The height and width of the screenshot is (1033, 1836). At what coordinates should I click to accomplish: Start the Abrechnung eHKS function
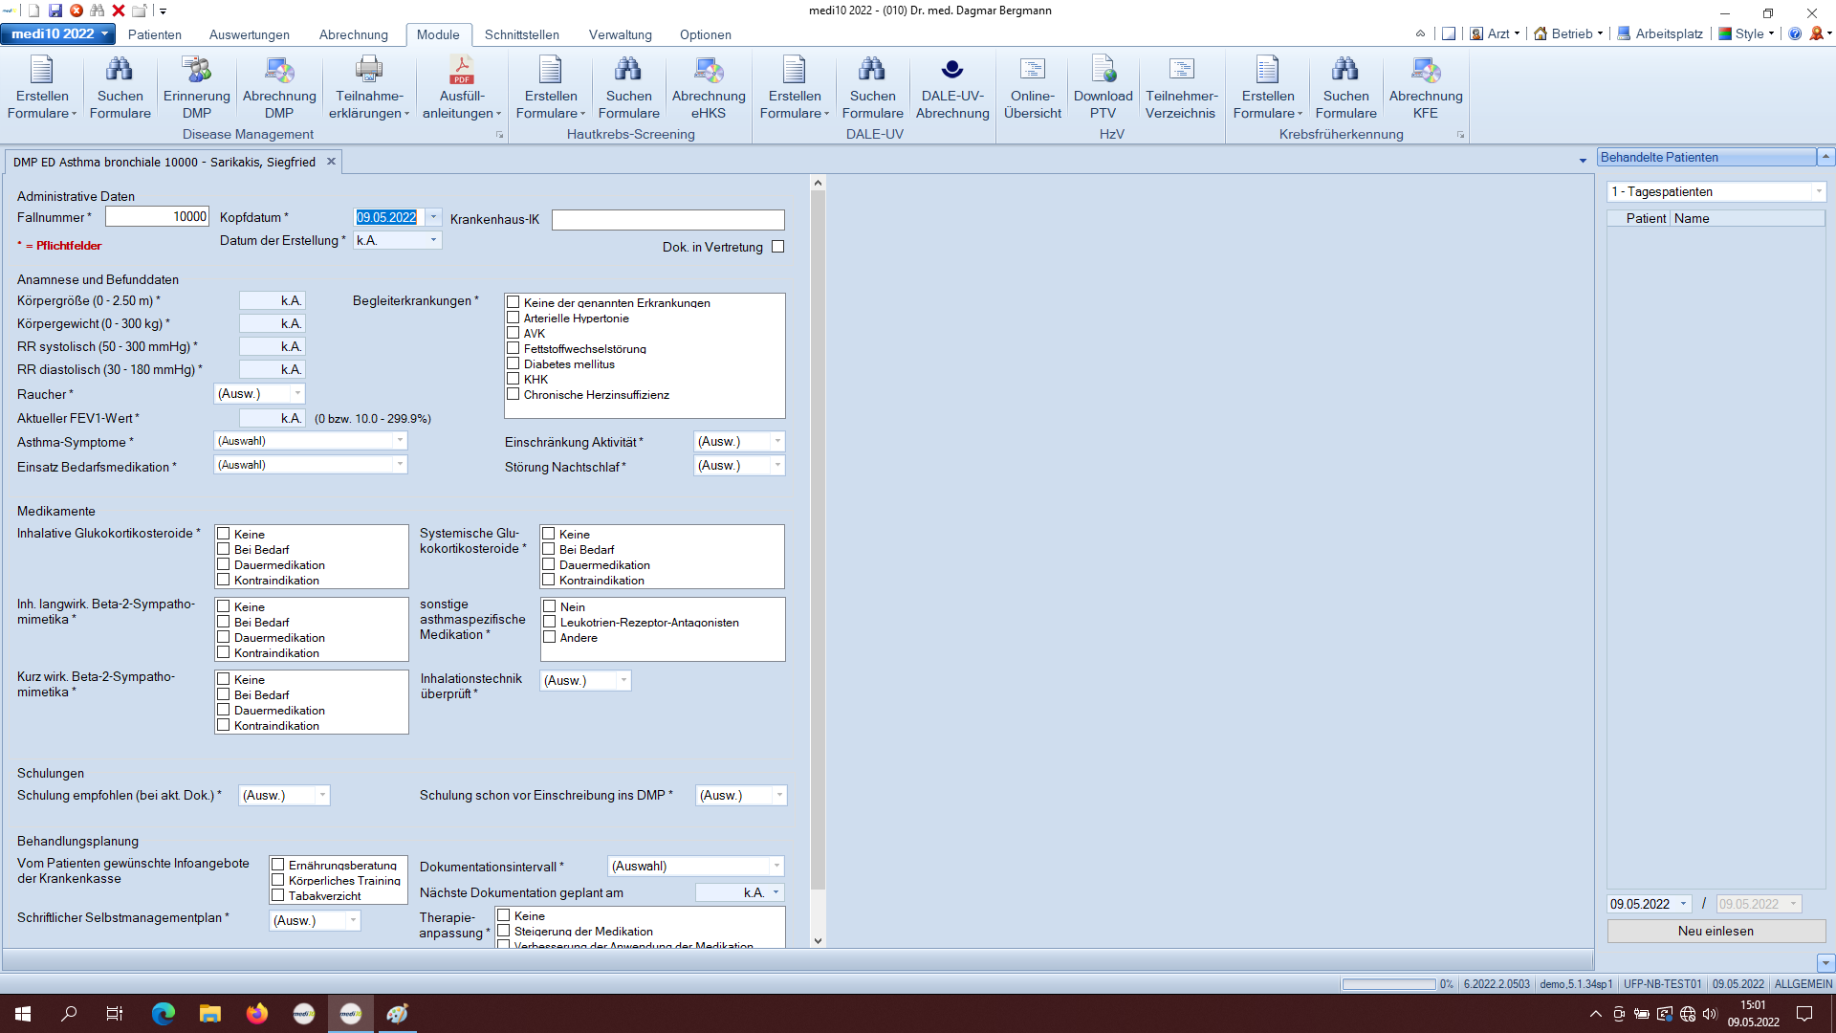click(708, 86)
